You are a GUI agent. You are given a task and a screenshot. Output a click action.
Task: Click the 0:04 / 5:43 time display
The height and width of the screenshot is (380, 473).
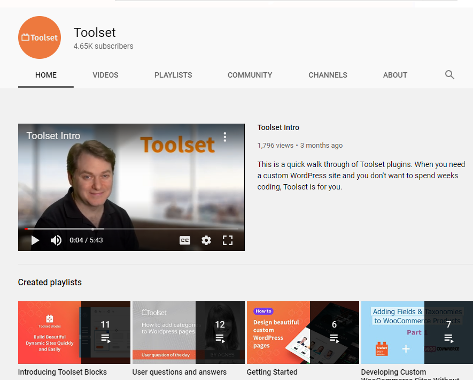coord(86,240)
